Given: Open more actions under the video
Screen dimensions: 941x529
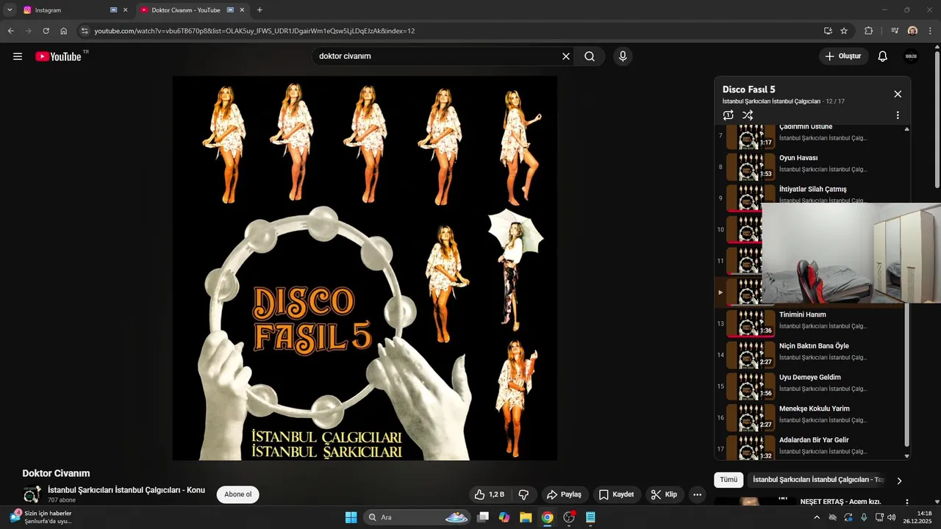Looking at the screenshot, I should tap(698, 494).
